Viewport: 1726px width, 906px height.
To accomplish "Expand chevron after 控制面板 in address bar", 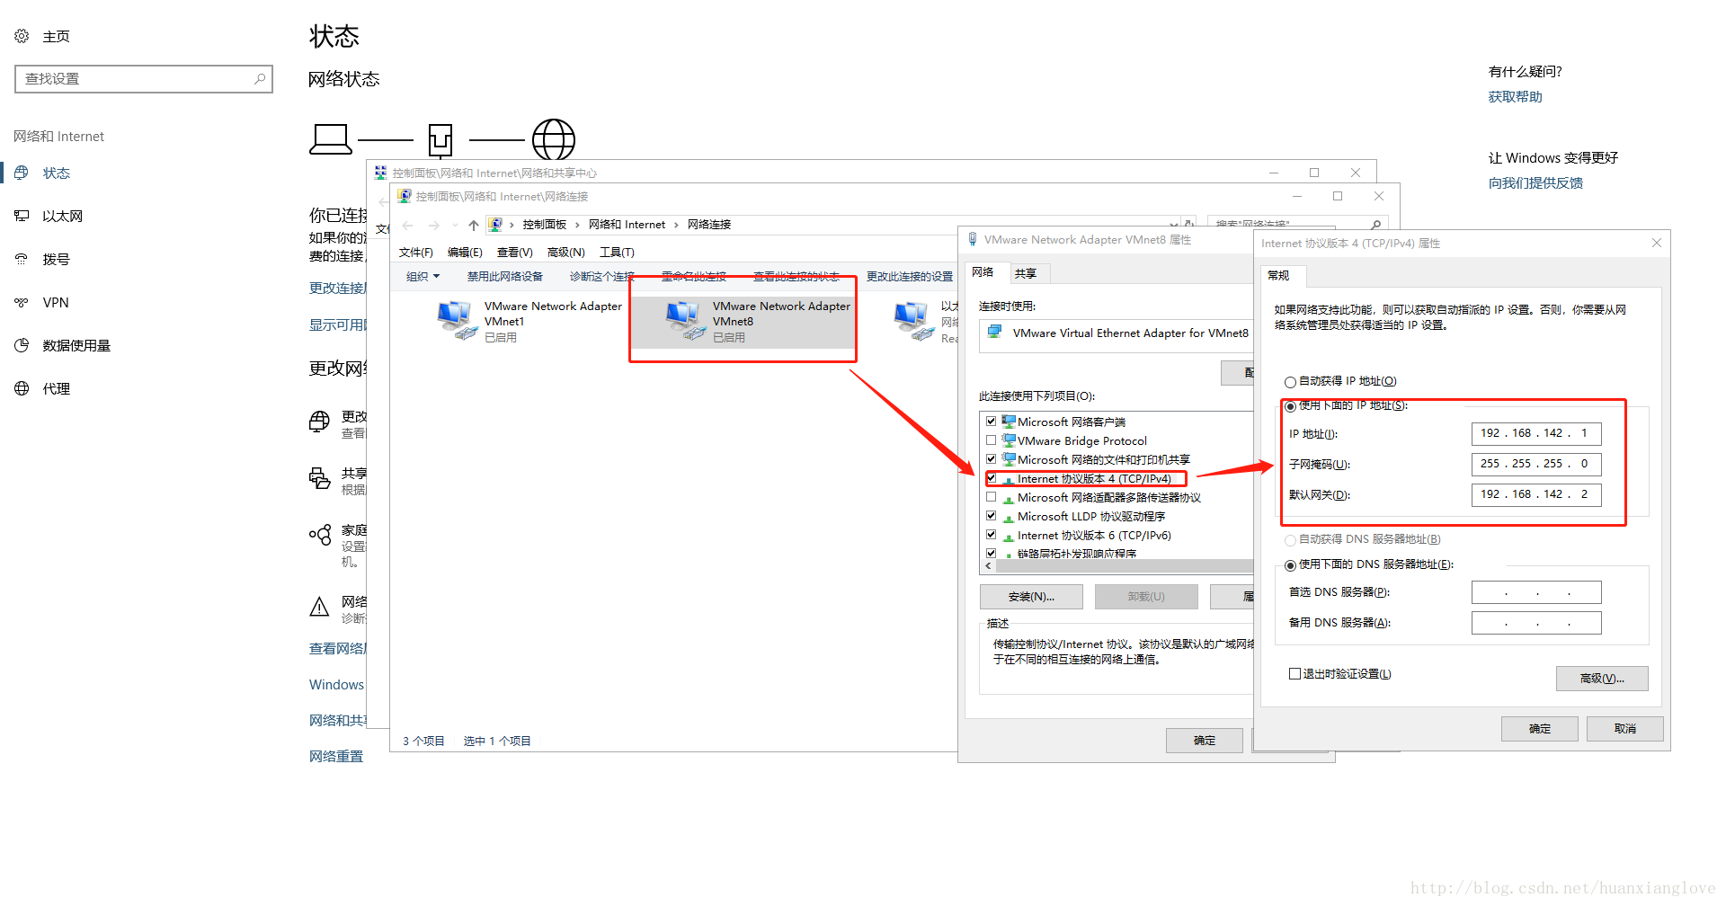I will pyautogui.click(x=577, y=225).
